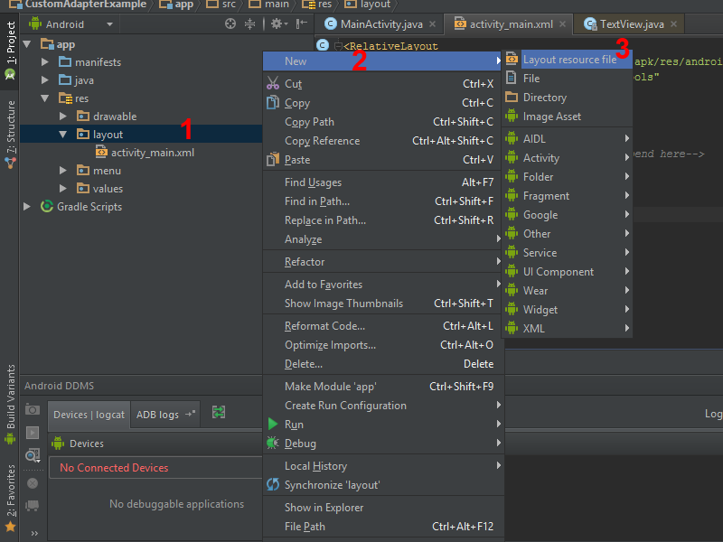Hide the Project panel with the hide icon
This screenshot has height=542, width=723.
[301, 23]
